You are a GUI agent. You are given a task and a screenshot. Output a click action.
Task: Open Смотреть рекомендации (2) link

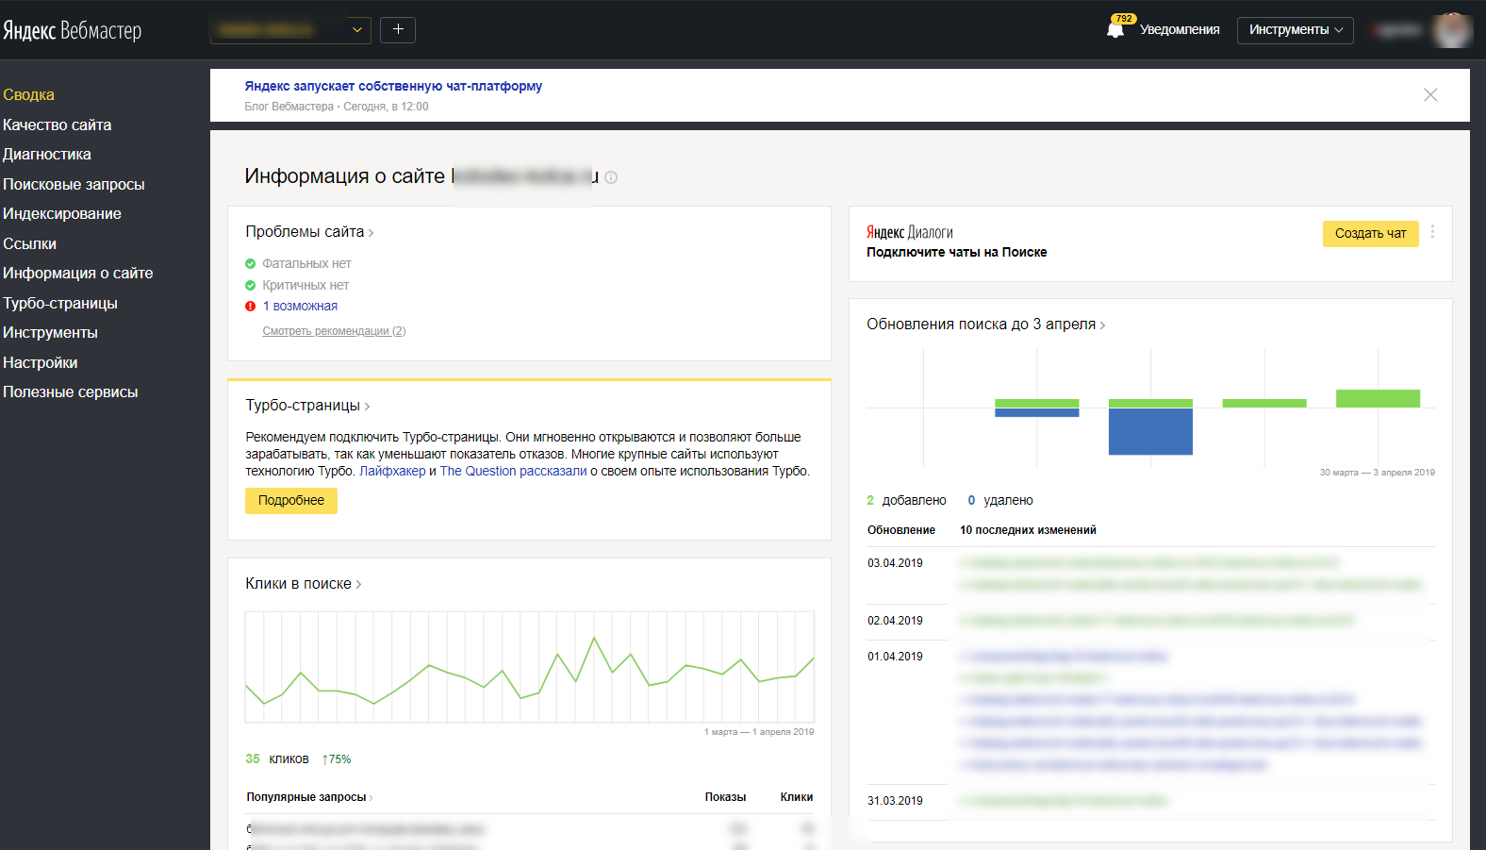coord(334,331)
